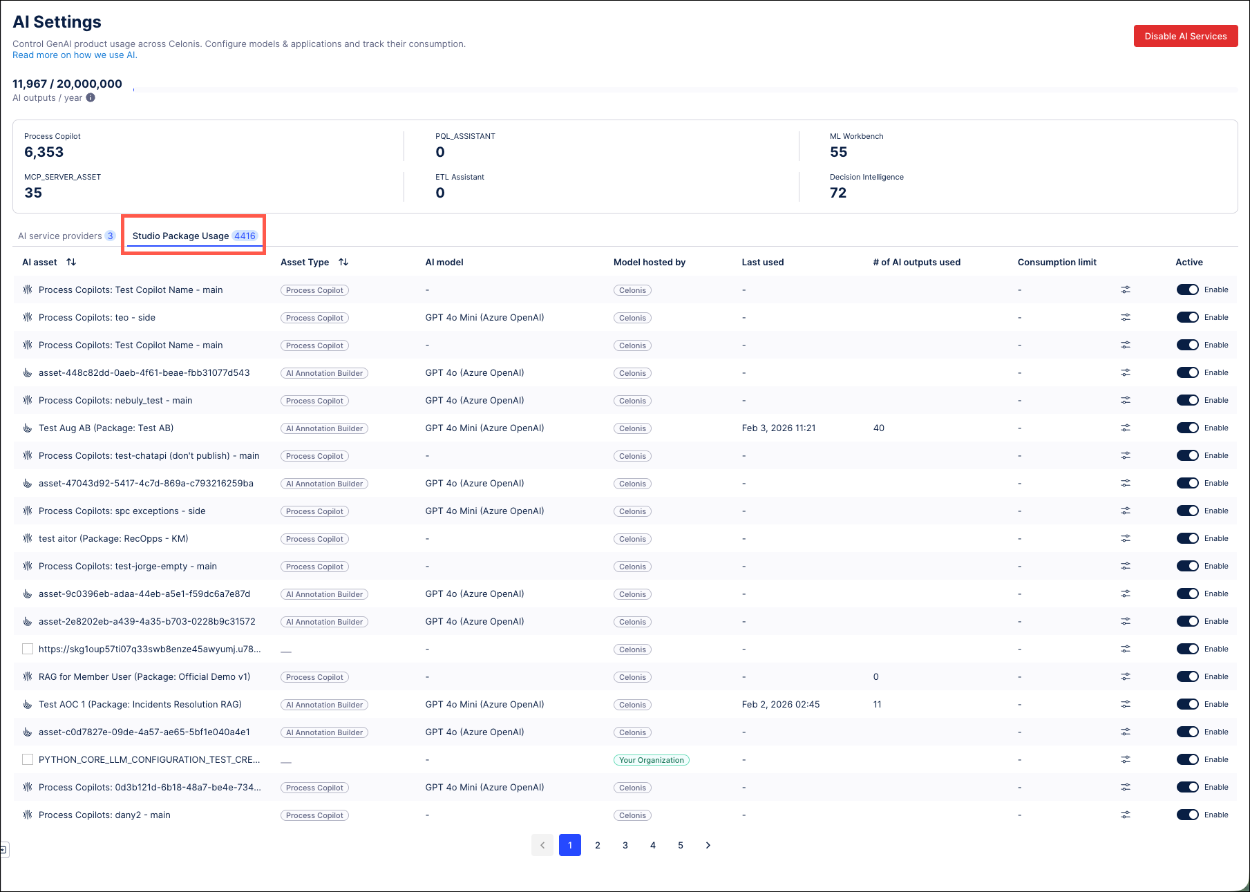Click the previous page chevron in pagination
The width and height of the screenshot is (1250, 892).
click(542, 845)
